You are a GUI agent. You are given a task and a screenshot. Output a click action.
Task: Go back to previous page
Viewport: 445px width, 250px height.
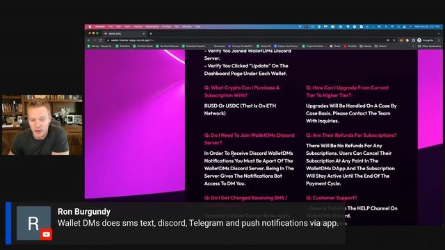[x=89, y=40]
